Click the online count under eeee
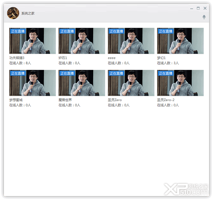This screenshot has height=200, width=213. tap(119, 63)
